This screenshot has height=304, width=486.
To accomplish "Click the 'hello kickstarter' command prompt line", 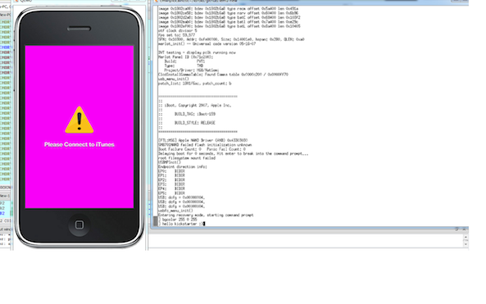I will click(181, 224).
